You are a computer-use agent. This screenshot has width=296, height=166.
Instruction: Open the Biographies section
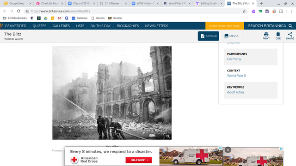[x=128, y=26]
